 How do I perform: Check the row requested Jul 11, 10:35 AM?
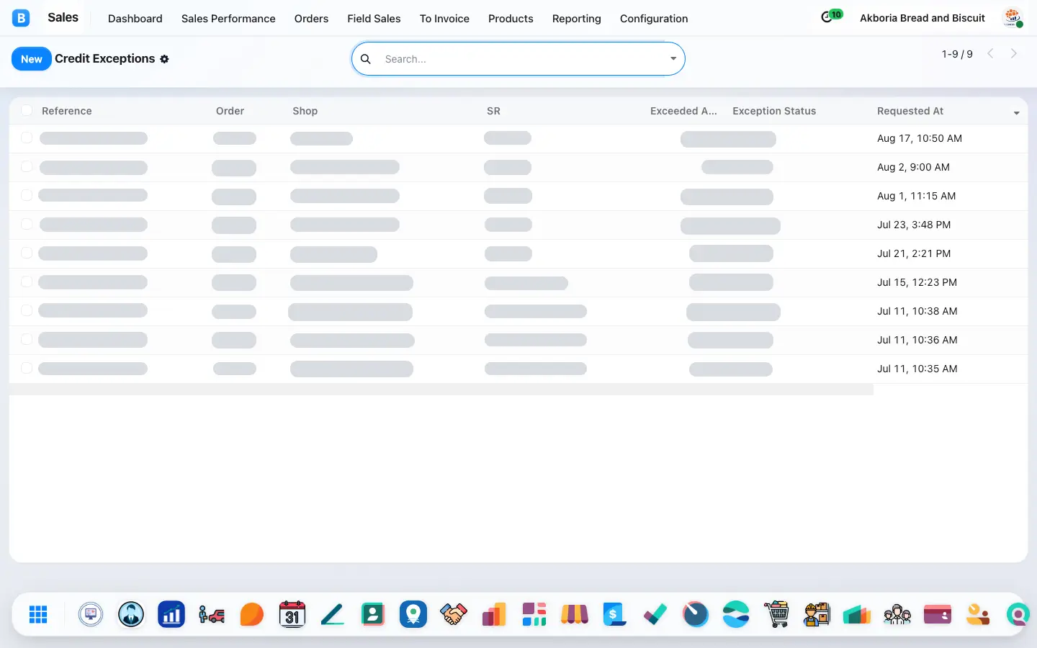[x=27, y=368]
